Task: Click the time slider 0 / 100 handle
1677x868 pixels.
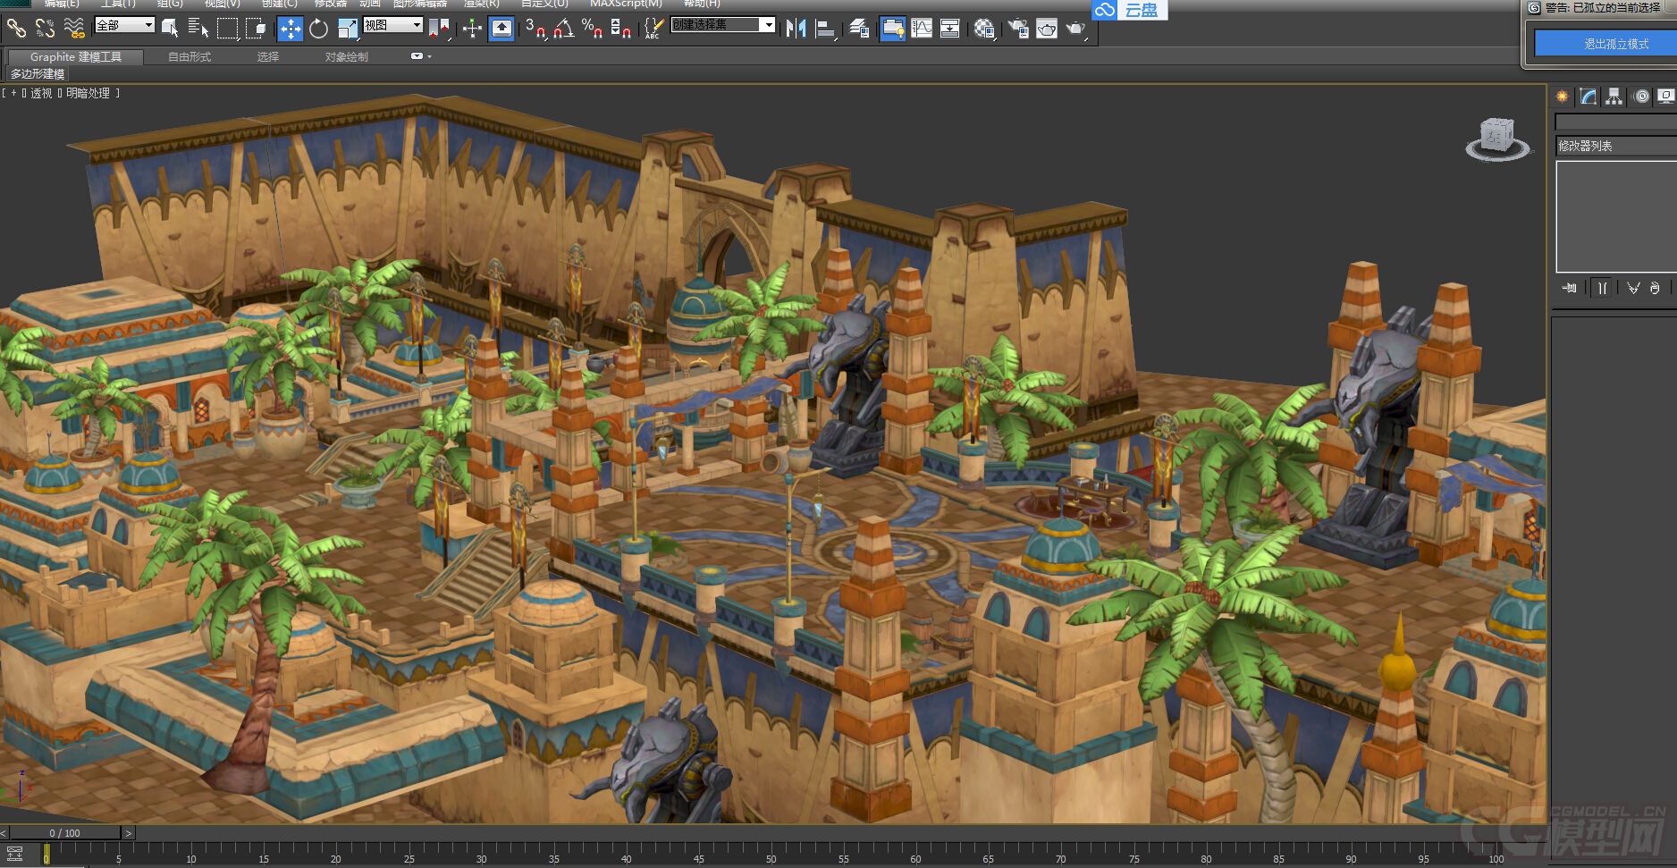Action: (x=64, y=833)
